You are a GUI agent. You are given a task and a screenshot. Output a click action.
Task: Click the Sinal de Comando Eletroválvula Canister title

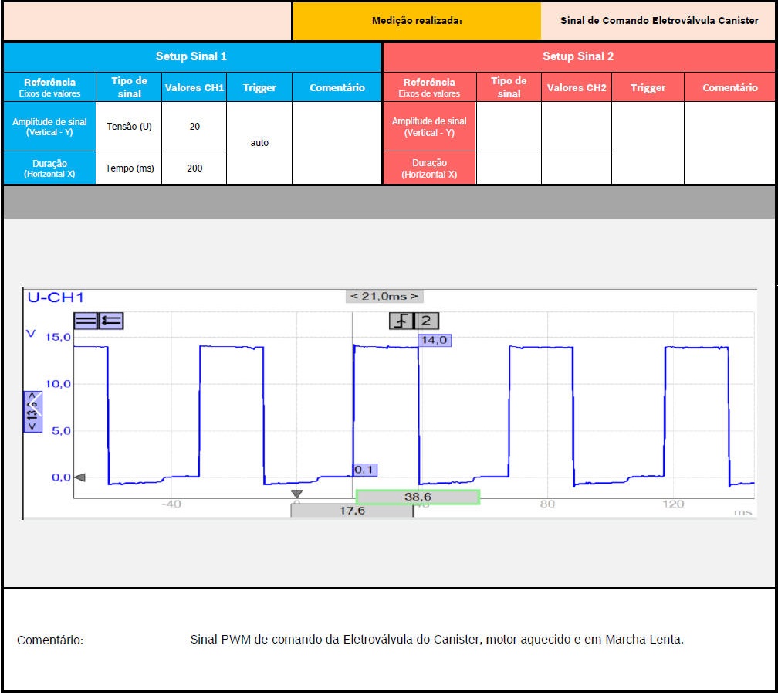click(659, 21)
